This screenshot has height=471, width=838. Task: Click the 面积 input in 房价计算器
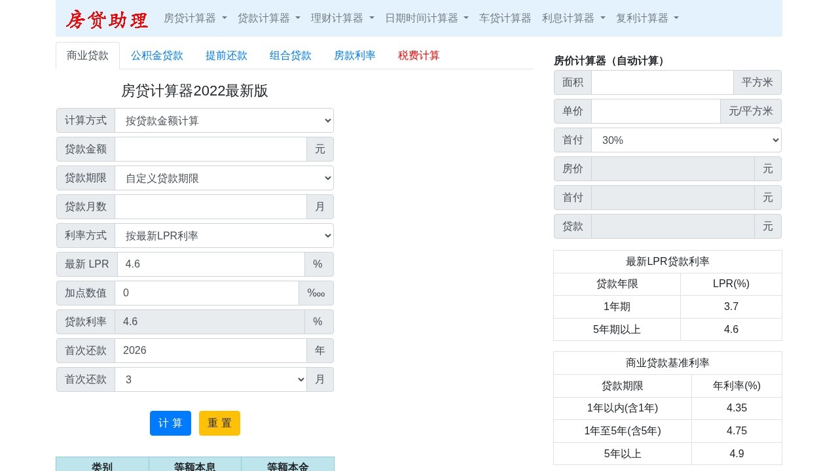pos(662,82)
